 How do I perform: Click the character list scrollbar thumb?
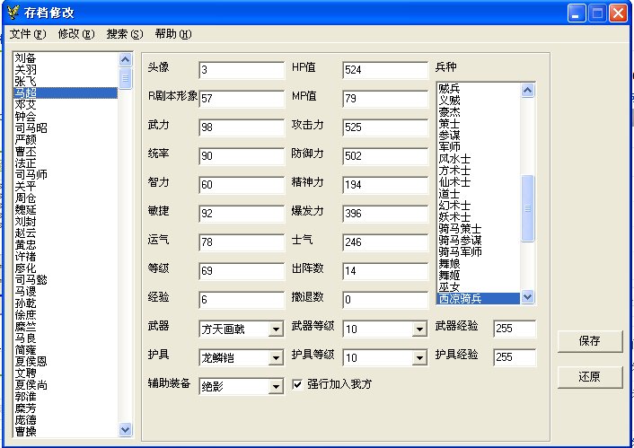pyautogui.click(x=126, y=78)
